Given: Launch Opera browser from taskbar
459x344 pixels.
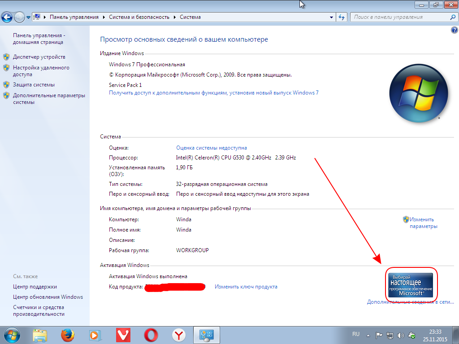Looking at the screenshot, I should (151, 335).
